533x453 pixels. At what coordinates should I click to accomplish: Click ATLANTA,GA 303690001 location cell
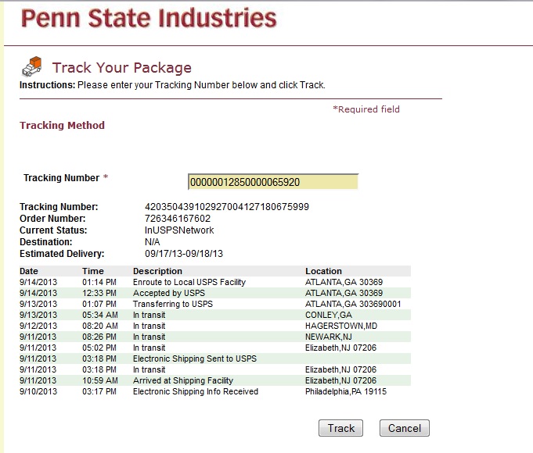click(353, 304)
